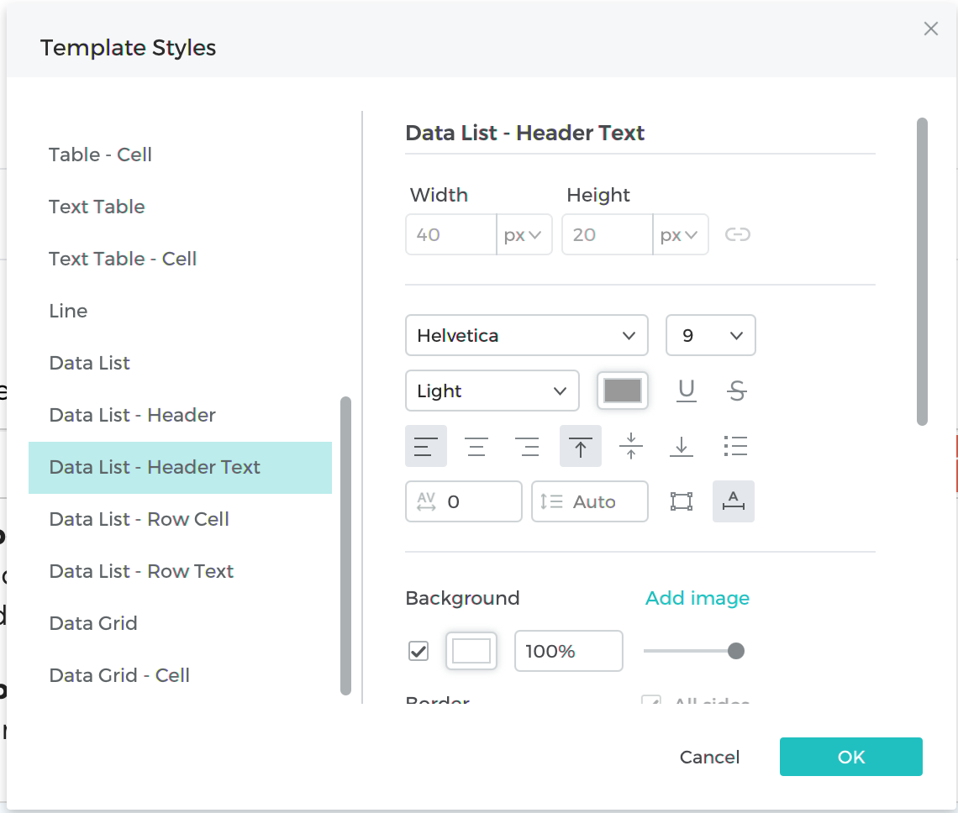This screenshot has height=813, width=958.
Task: Toggle the aspect ratio link icon
Action: (737, 234)
